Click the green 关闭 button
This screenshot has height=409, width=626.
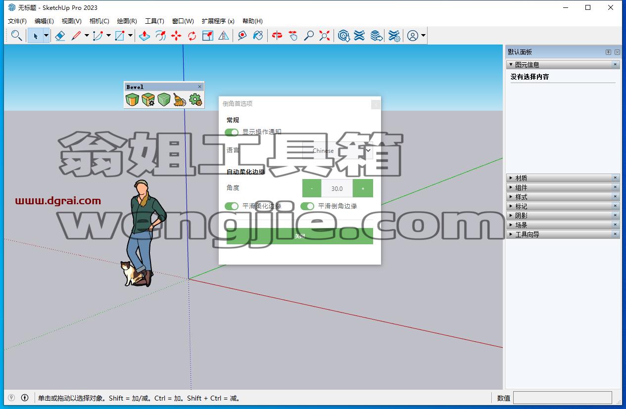[300, 236]
